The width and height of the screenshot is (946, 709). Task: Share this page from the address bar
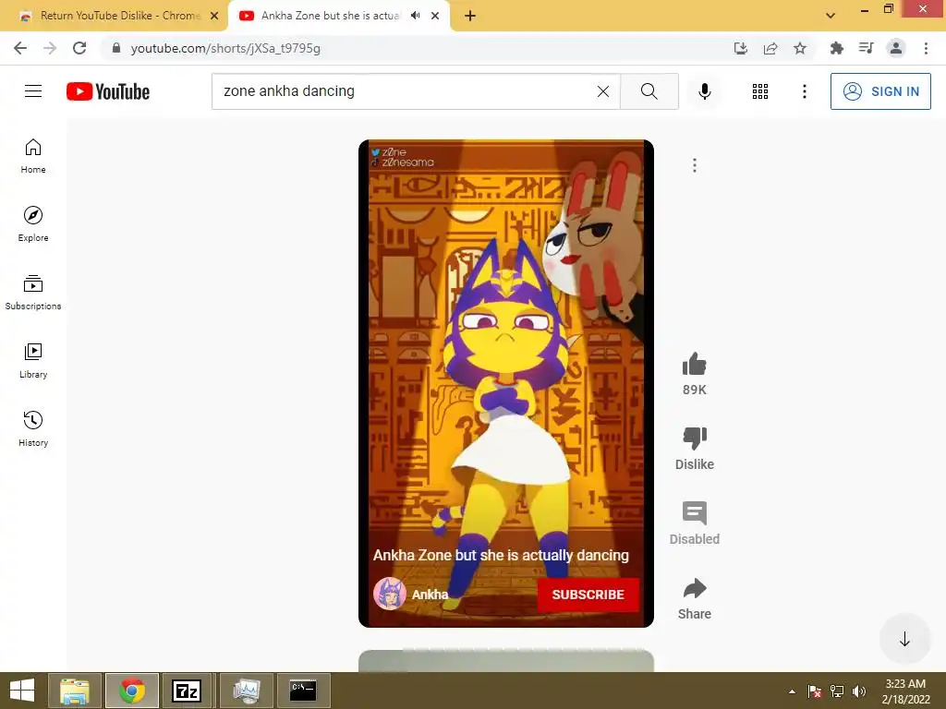770,48
